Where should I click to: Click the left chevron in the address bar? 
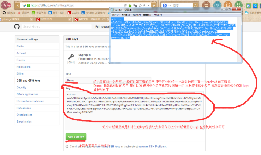pyautogui.click(x=18, y=6)
